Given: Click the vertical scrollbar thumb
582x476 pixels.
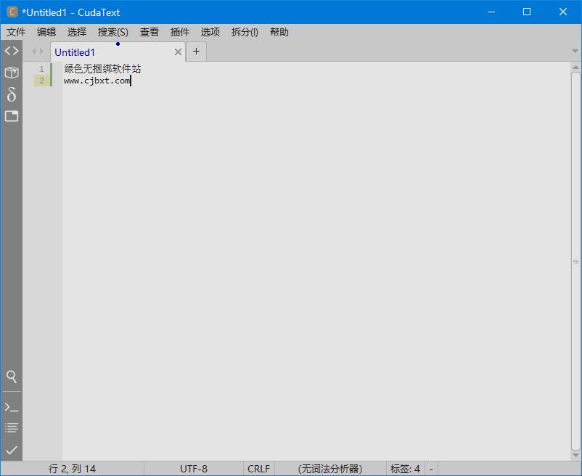Looking at the screenshot, I should pyautogui.click(x=575, y=261).
